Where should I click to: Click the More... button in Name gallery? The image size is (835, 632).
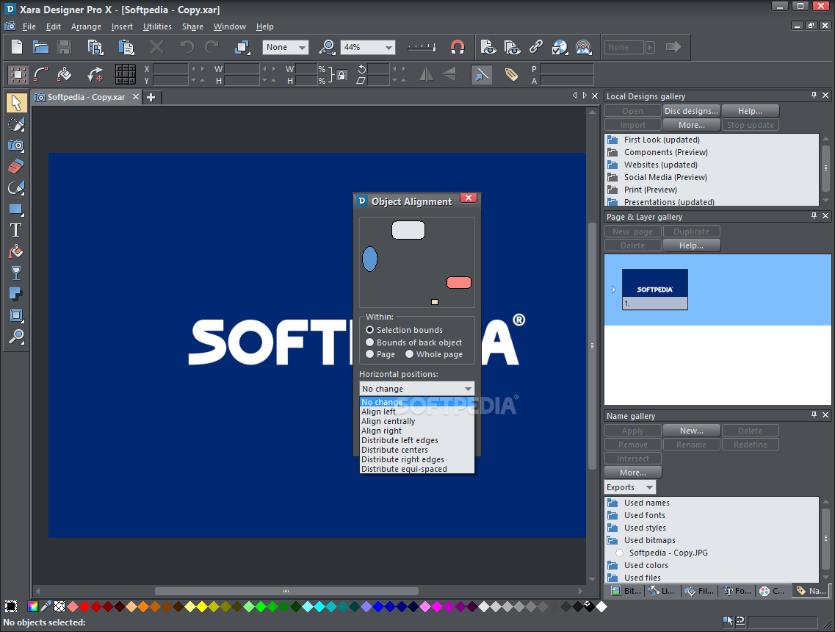[632, 472]
